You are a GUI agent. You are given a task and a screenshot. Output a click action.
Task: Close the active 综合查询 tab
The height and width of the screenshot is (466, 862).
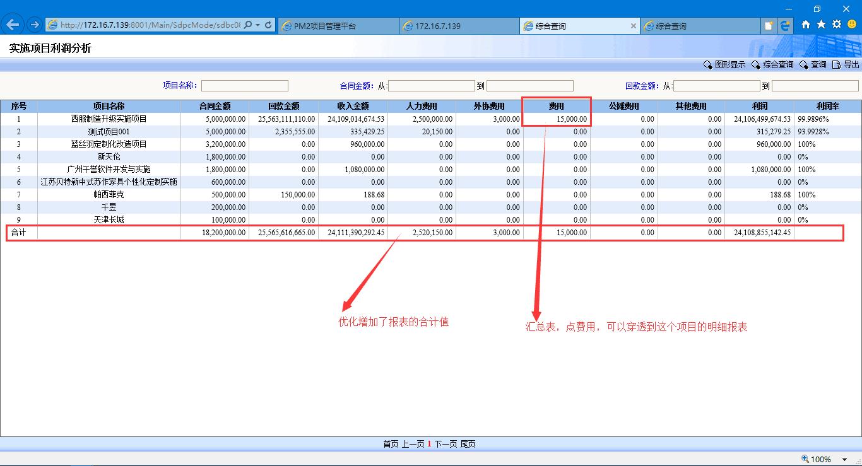tap(634, 26)
